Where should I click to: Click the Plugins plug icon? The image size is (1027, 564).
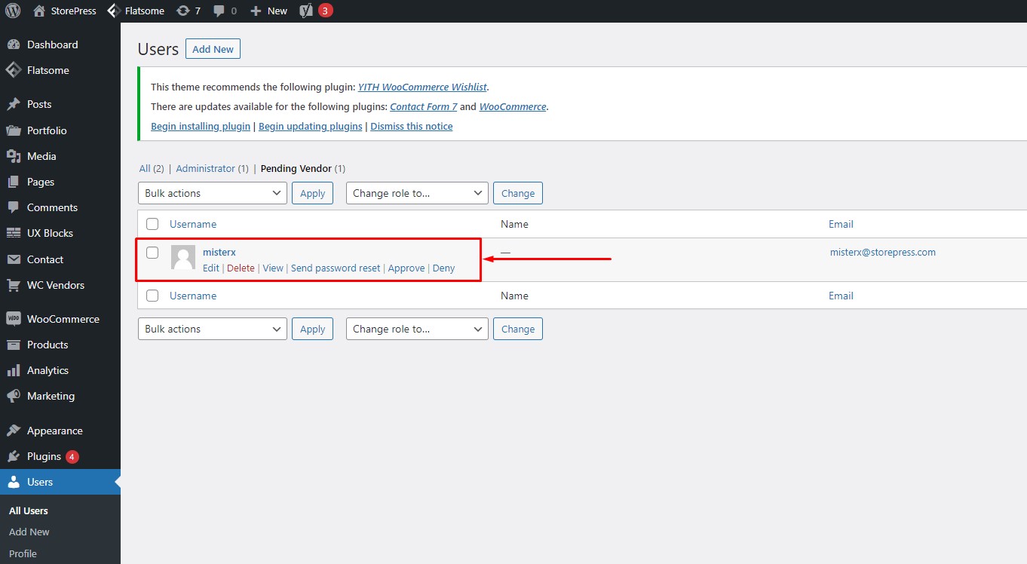[x=14, y=456]
